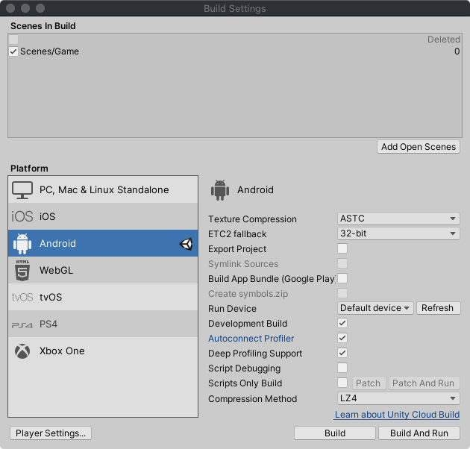Click the PC, Mac & Linux monitor icon

pyautogui.click(x=22, y=190)
